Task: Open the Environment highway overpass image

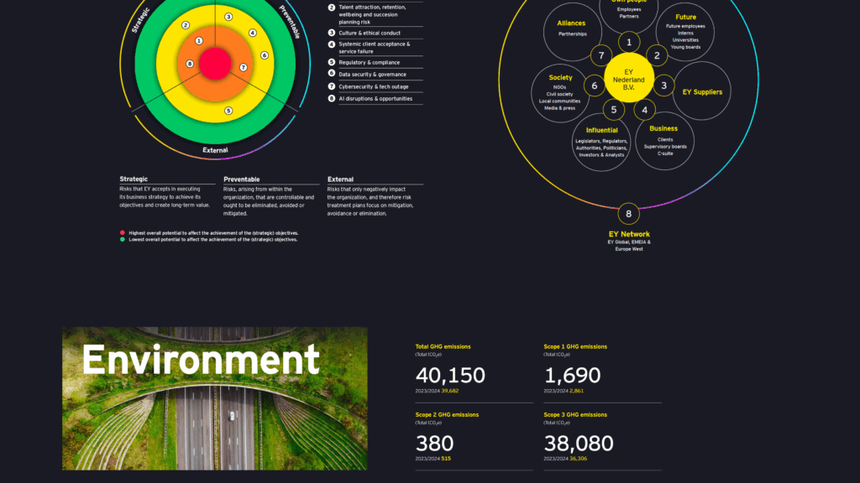Action: [214, 398]
